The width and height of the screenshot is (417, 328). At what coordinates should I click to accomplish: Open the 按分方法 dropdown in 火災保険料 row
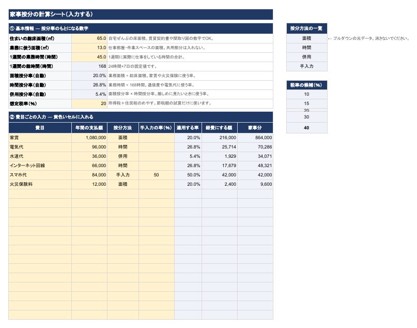(123, 184)
